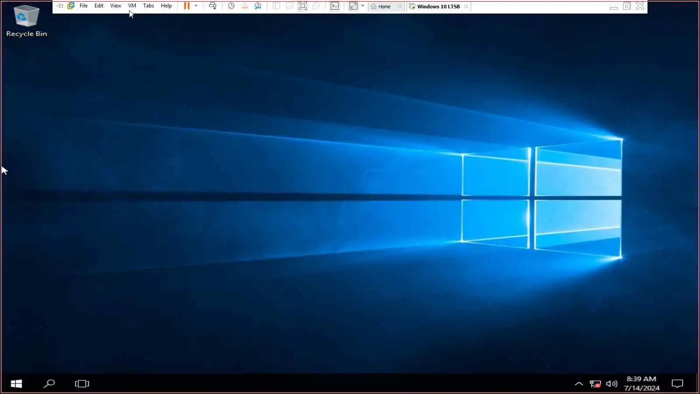Expand the power options dropdown arrow
Viewport: 700px width, 394px height.
click(196, 6)
